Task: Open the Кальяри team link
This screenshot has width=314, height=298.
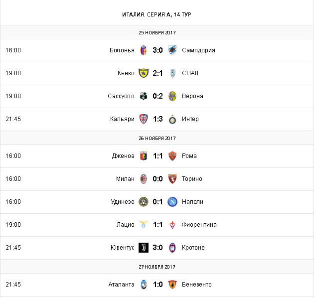Action: (x=122, y=119)
